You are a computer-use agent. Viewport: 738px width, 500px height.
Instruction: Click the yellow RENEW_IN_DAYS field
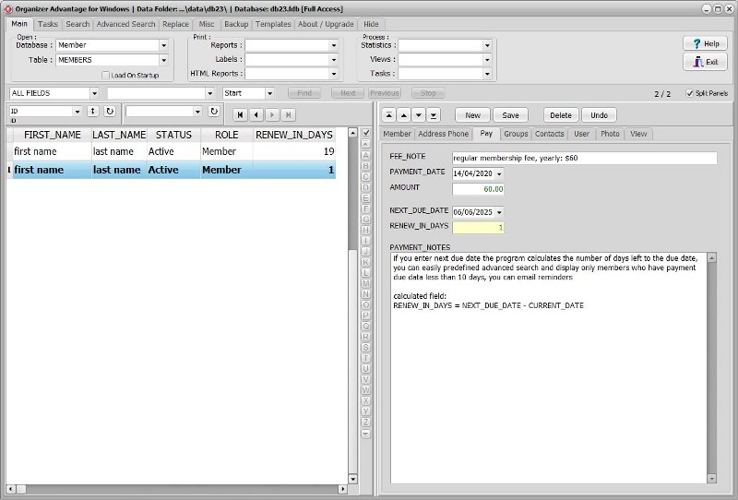tap(478, 228)
